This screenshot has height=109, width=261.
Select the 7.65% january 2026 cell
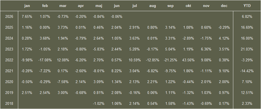[x=27, y=16]
